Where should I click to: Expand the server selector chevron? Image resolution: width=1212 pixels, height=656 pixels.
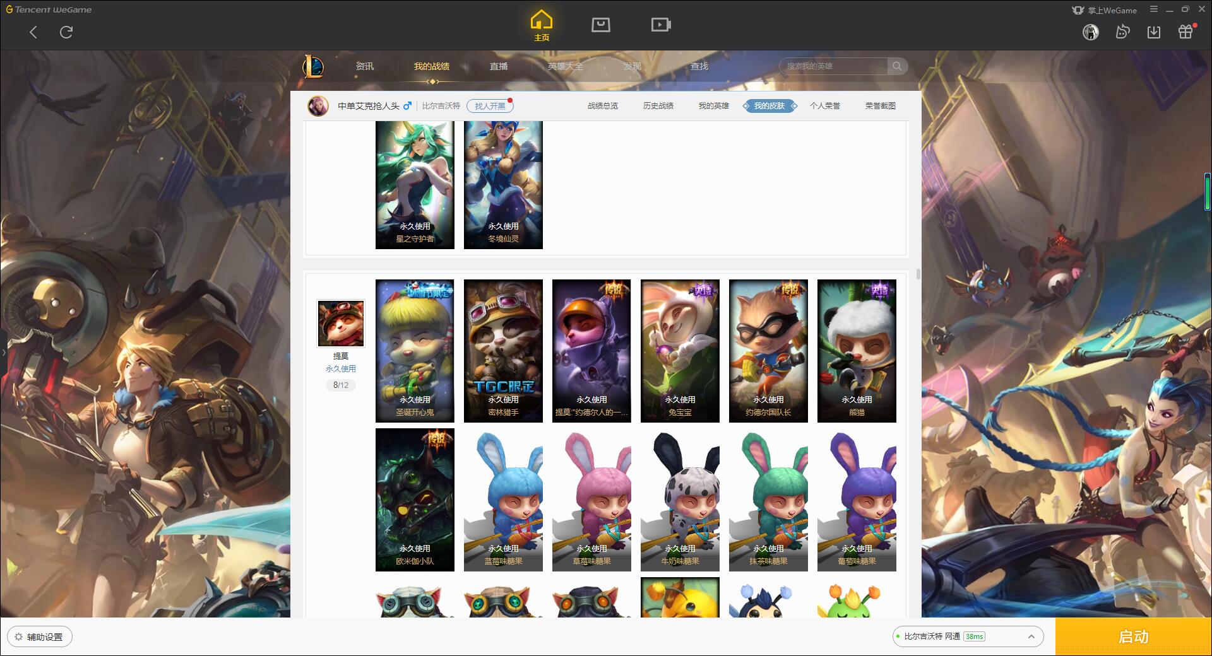[x=1031, y=636]
